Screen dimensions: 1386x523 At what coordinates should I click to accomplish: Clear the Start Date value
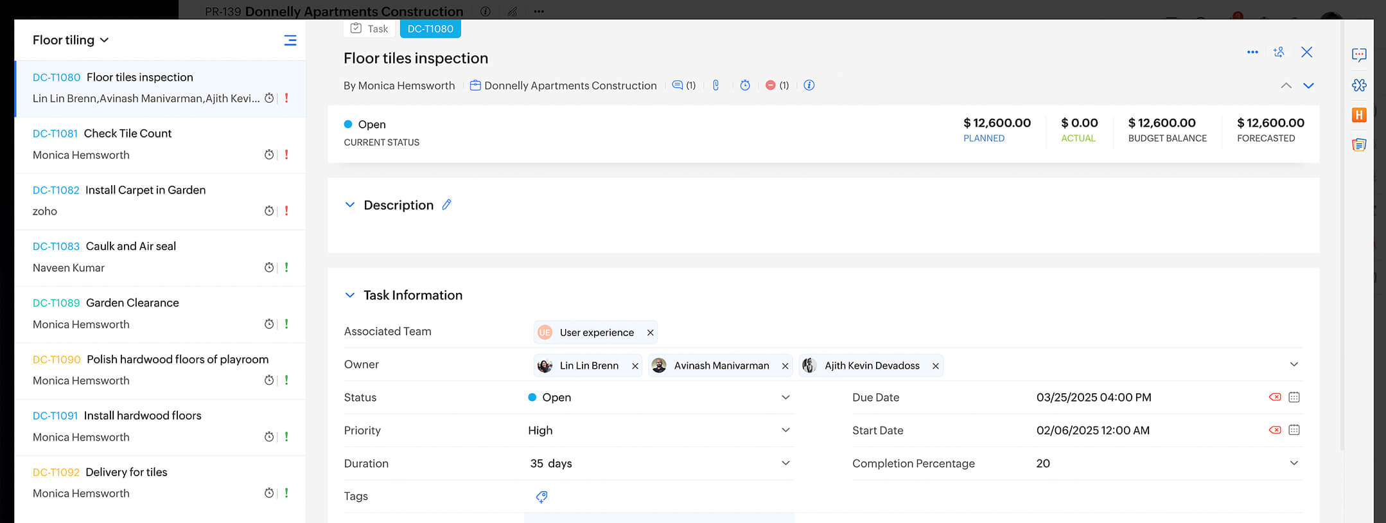(1274, 430)
